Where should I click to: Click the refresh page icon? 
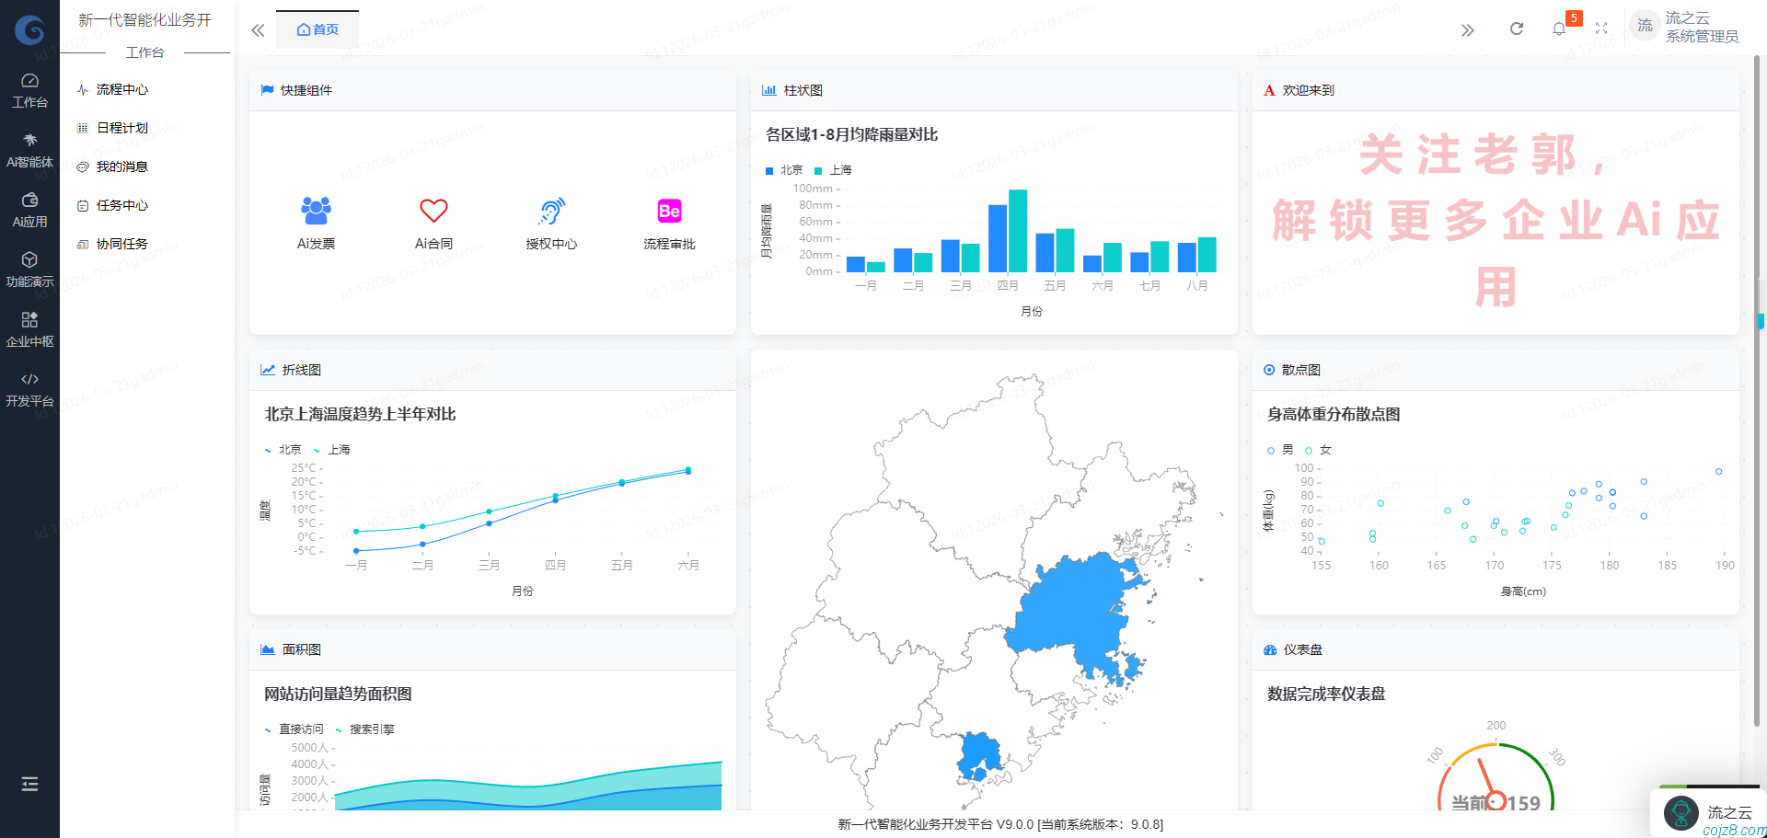(1516, 29)
